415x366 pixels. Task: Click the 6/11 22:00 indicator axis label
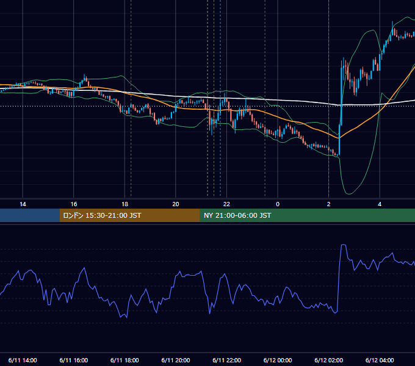[x=227, y=360]
